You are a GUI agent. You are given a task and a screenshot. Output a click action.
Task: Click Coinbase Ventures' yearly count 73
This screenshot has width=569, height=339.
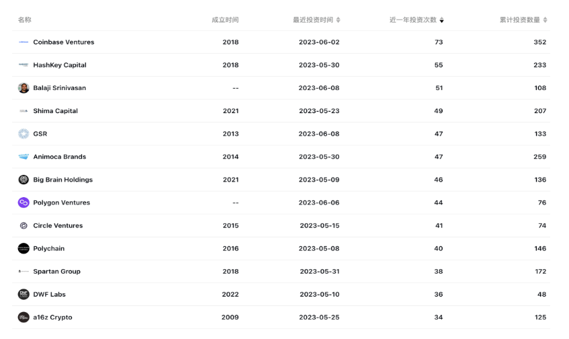(x=439, y=42)
